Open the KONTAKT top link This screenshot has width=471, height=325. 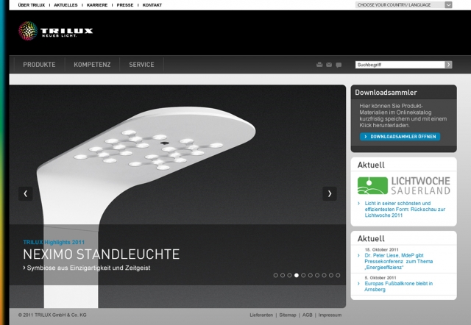(x=152, y=5)
